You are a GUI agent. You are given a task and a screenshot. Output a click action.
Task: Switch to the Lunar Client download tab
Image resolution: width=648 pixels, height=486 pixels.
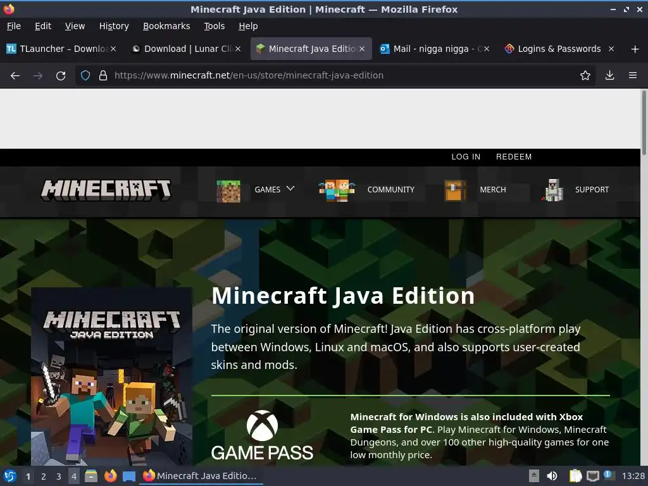(186, 49)
